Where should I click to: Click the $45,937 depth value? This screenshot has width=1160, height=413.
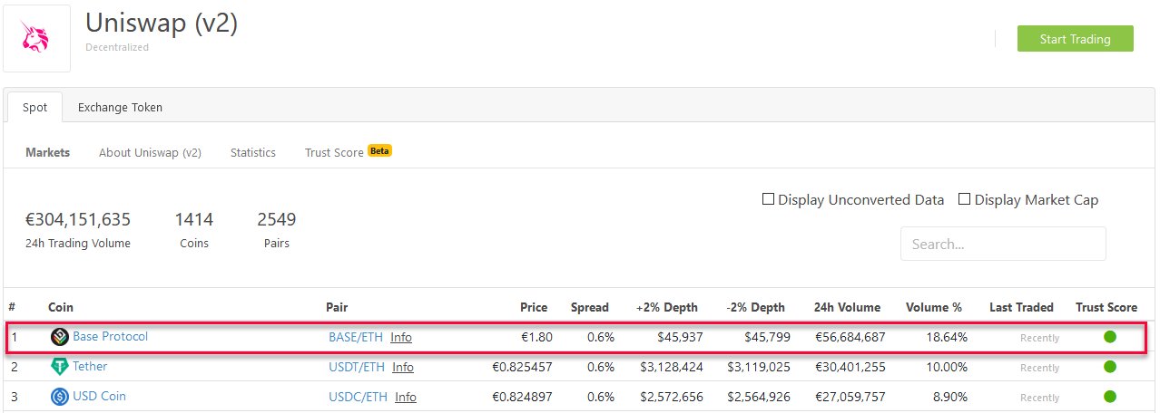680,337
